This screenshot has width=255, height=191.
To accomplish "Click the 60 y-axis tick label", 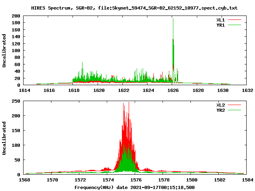I will [17, 64].
